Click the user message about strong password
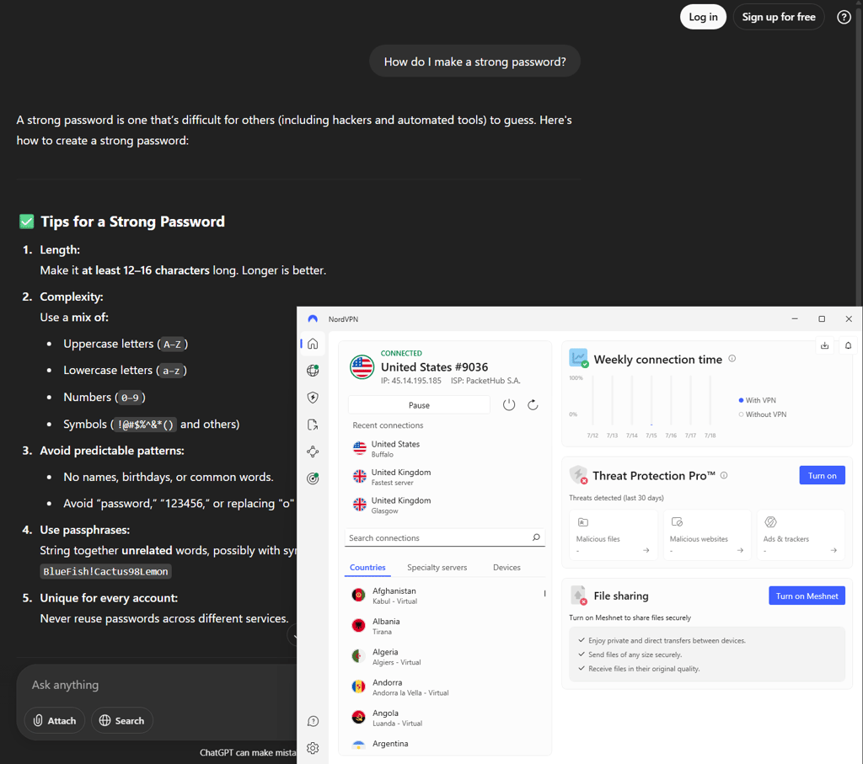Image resolution: width=863 pixels, height=764 pixels. click(474, 61)
